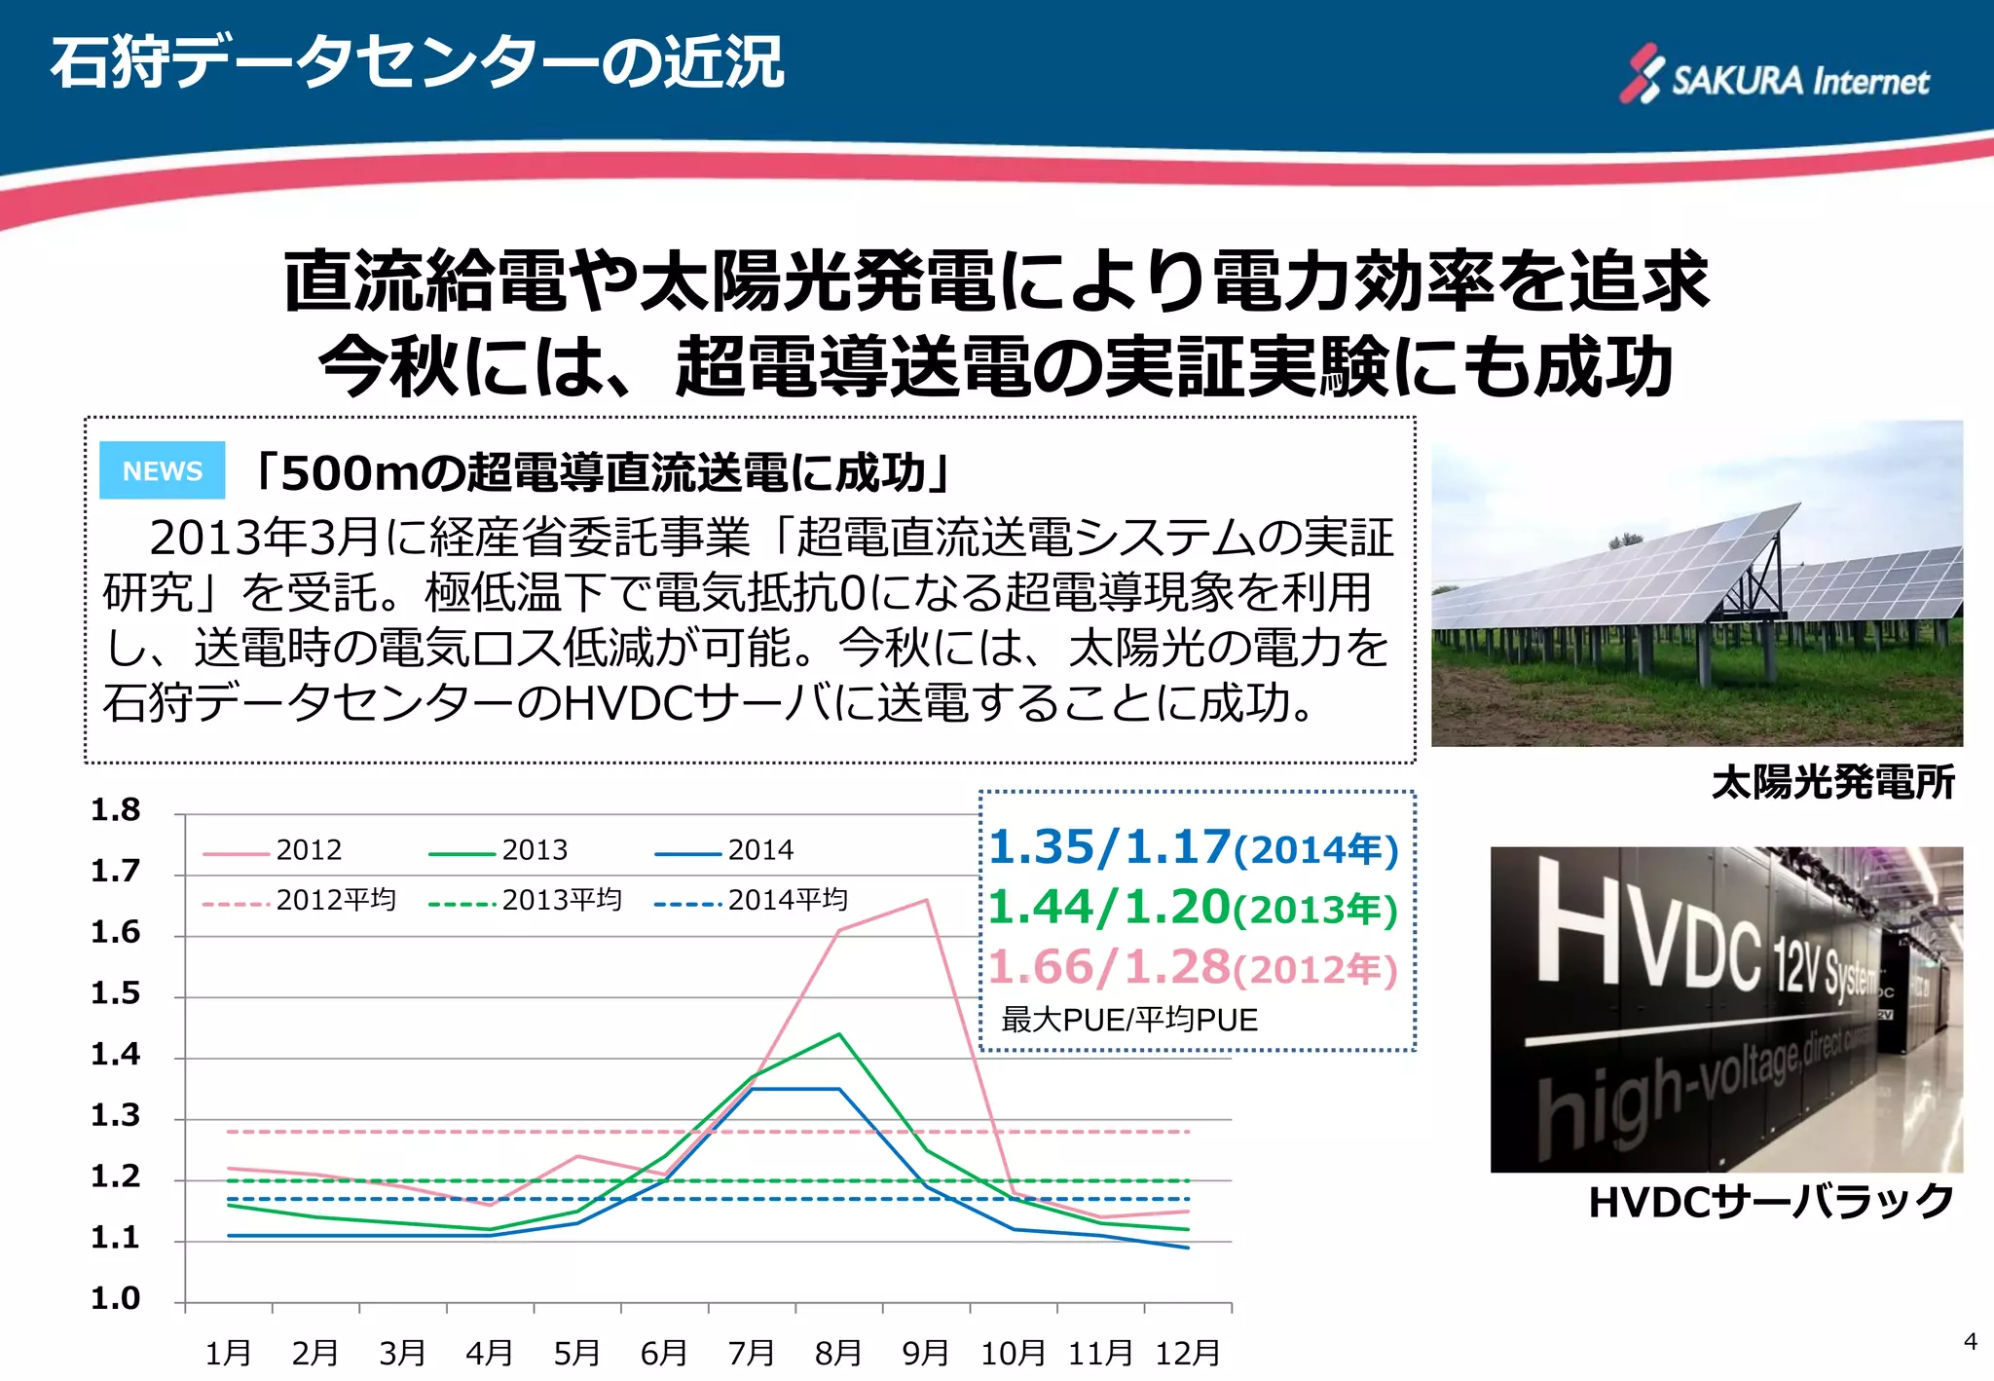This screenshot has width=1994, height=1381.
Task: Click the 1月 x-axis label
Action: [x=228, y=1353]
